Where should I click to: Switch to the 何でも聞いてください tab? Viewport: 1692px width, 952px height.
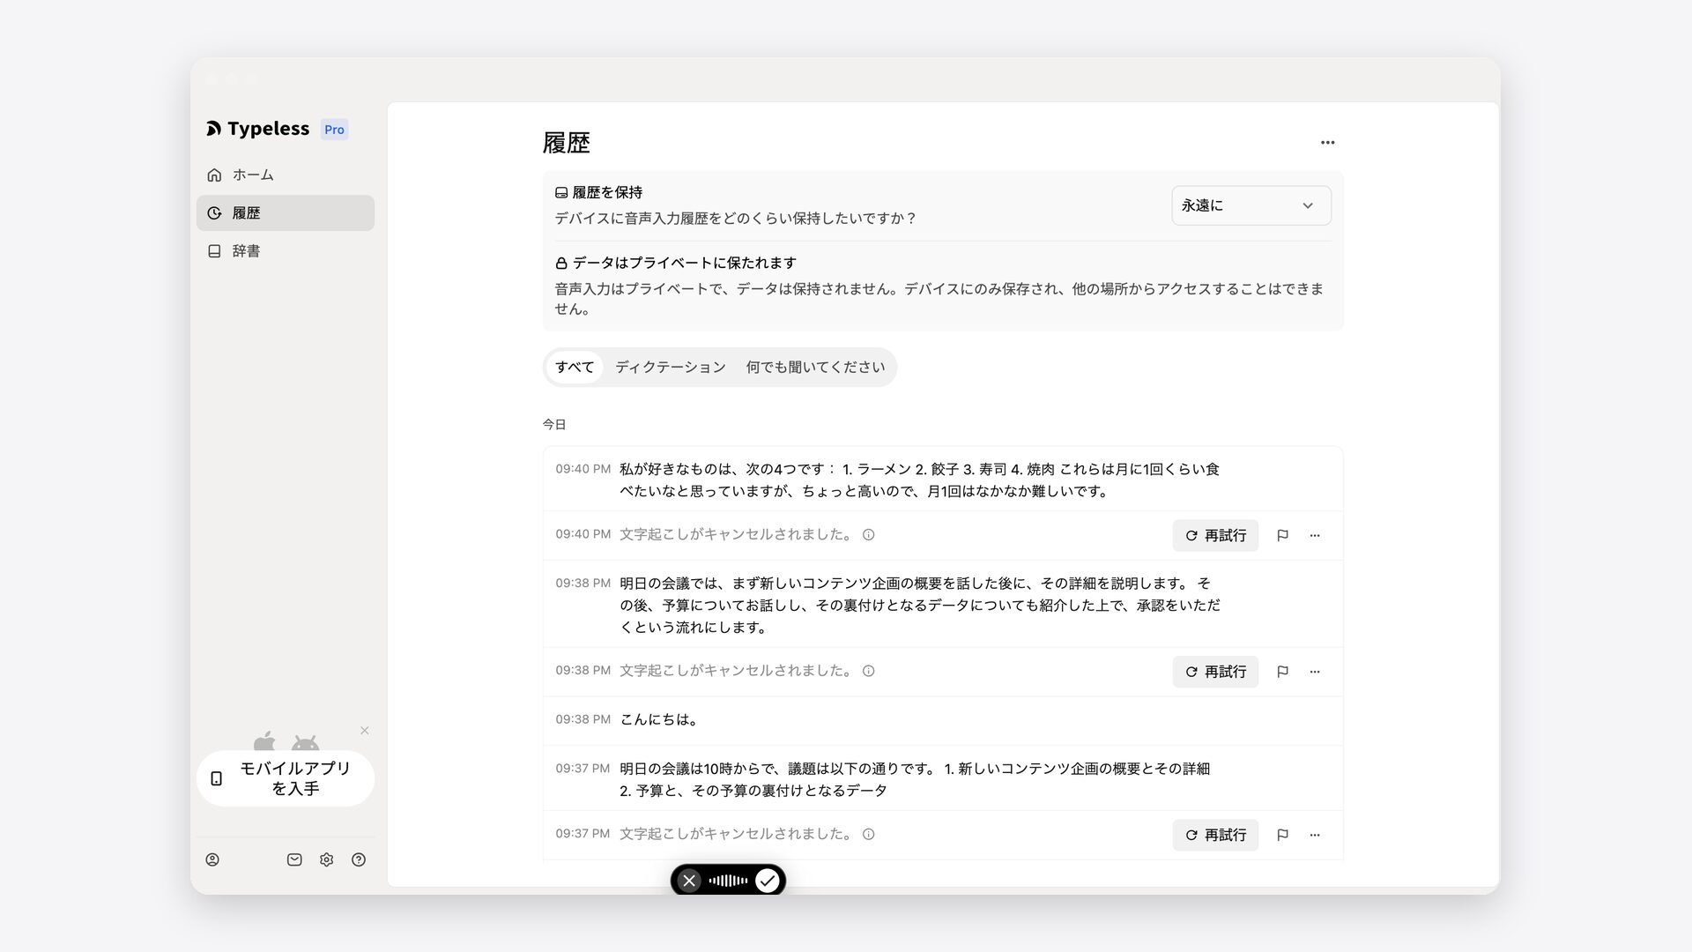pos(815,367)
